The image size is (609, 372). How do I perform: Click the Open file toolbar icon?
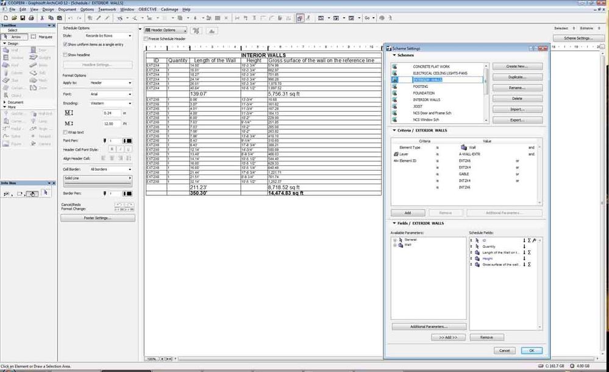pos(14,18)
